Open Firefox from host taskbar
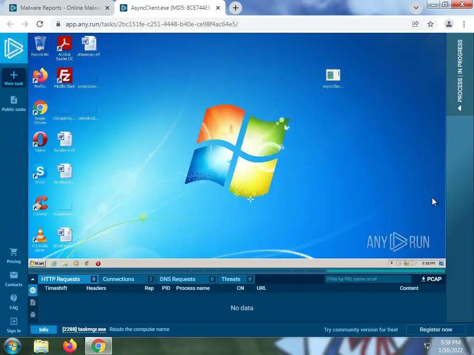 [70, 346]
